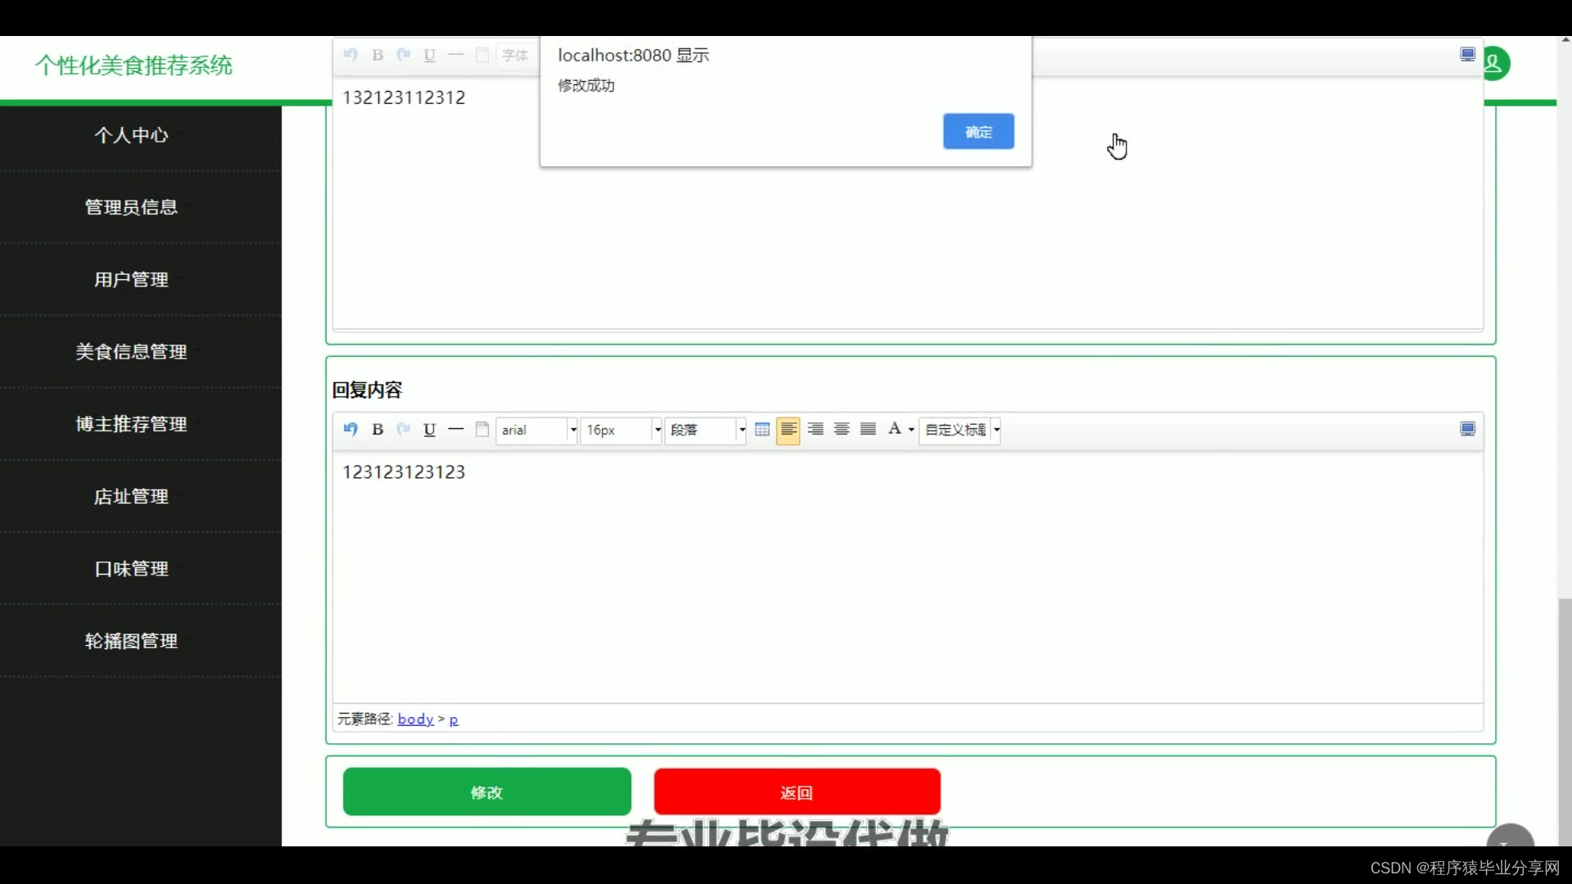Click the body link in element path
This screenshot has width=1572, height=884.
[415, 719]
